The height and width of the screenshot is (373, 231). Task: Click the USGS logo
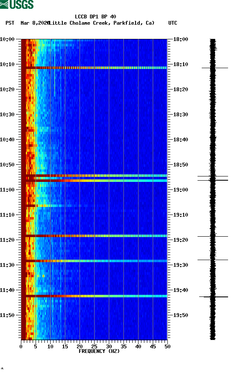point(17,4)
